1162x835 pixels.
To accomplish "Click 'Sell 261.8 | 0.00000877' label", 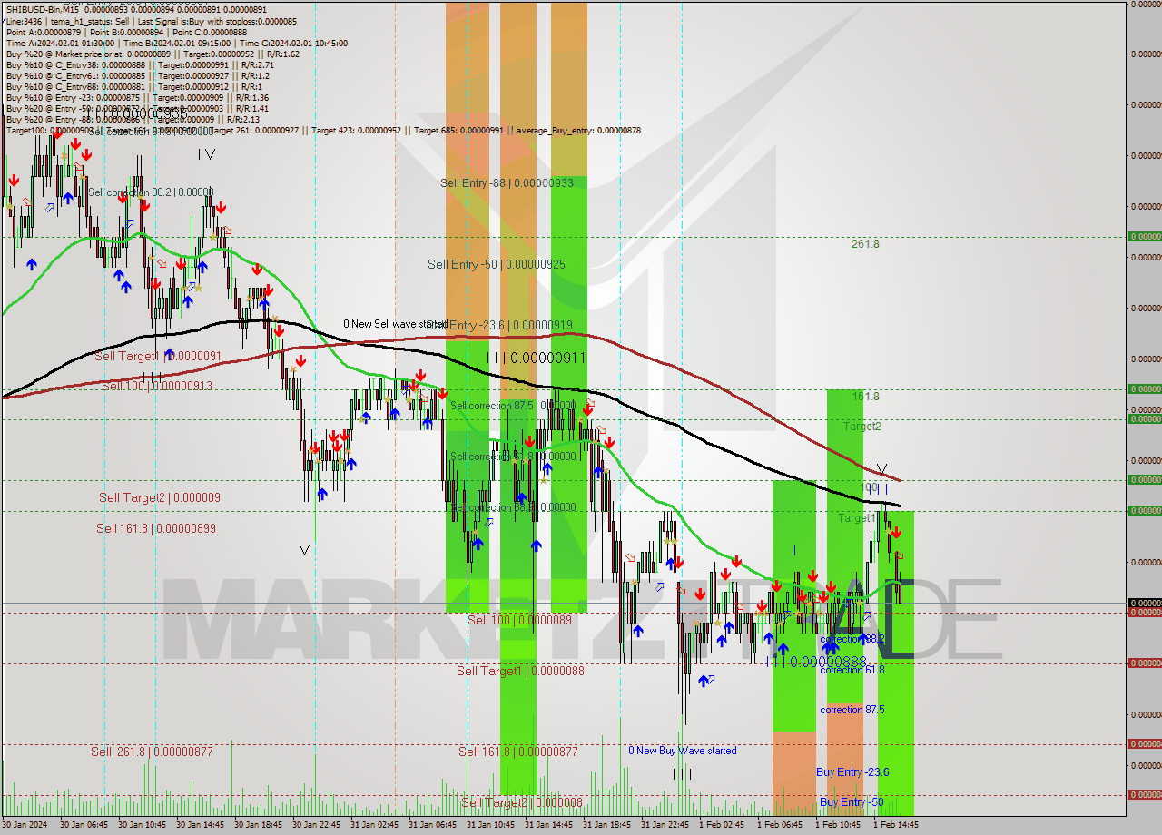I will [x=152, y=751].
